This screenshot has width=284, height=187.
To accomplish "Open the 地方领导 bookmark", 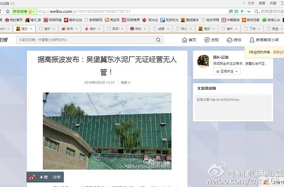I will [x=210, y=20].
